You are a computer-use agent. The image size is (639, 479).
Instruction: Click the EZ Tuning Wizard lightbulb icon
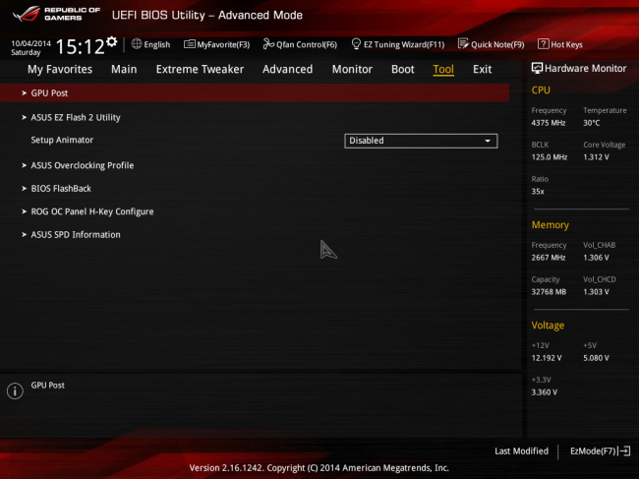point(356,44)
